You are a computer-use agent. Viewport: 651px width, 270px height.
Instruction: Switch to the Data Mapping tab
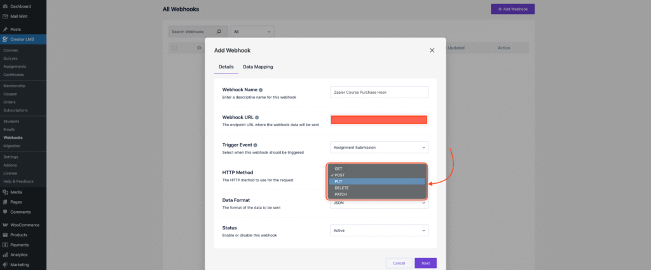coord(258,67)
